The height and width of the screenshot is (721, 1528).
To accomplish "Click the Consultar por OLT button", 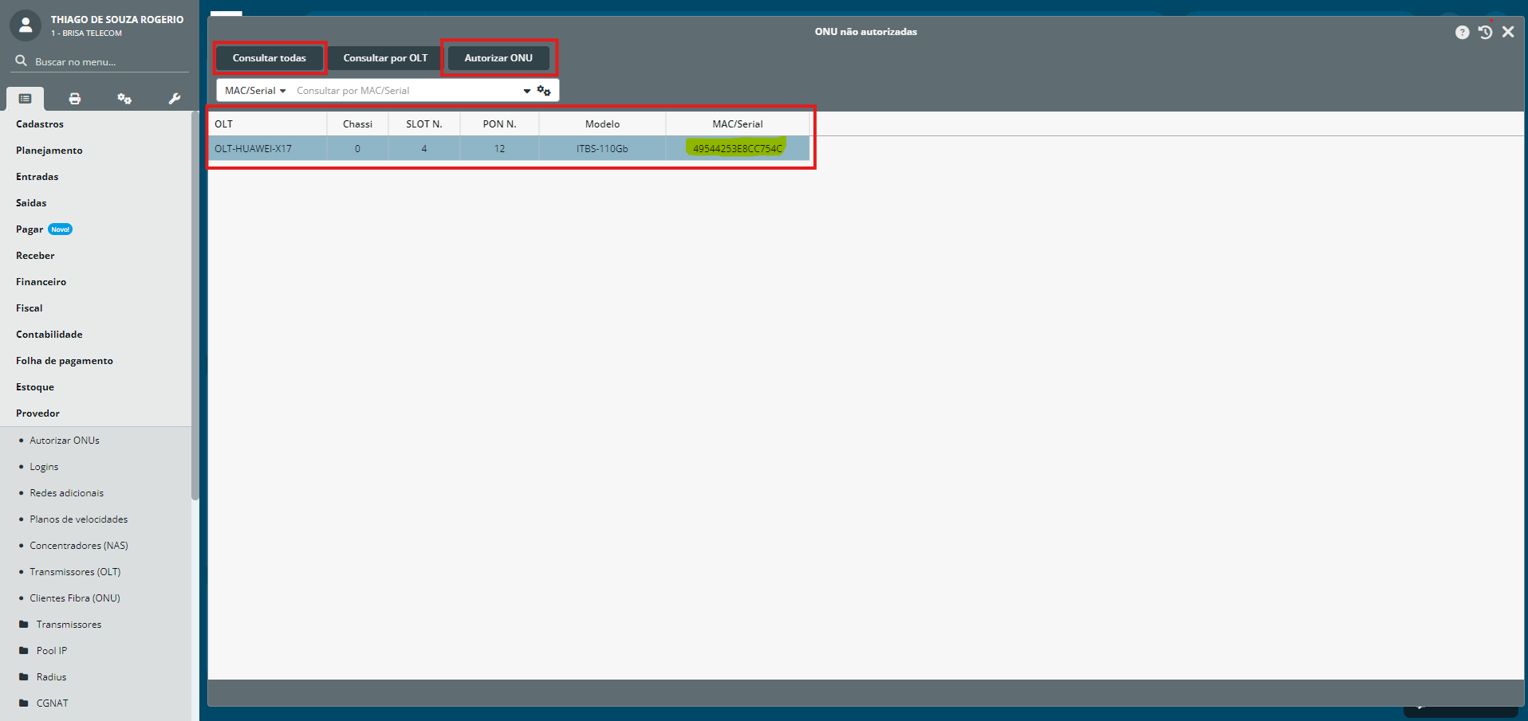I will (385, 58).
